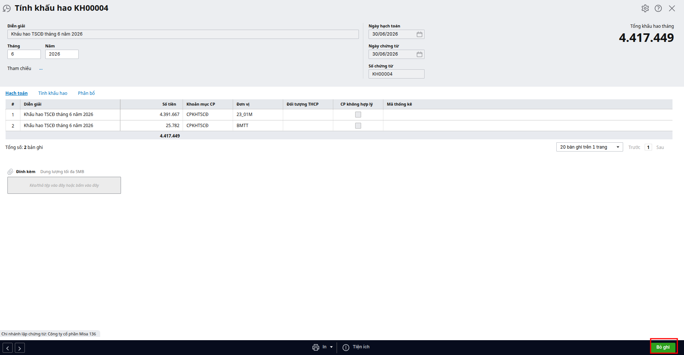Go to previous voucher arrow
Screen dimensions: 684x355
coord(8,348)
